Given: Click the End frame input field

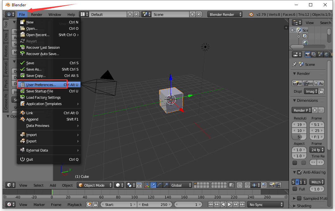Looking at the screenshot, I should 155,204.
